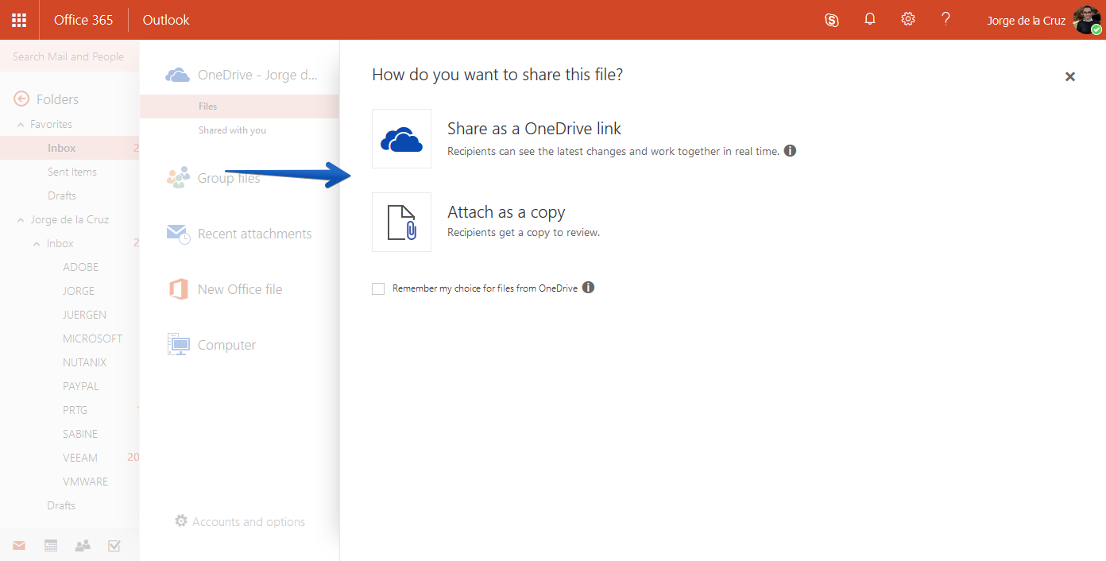Viewport: 1106px width, 561px height.
Task: Show info about sharing as OneDrive link
Action: tap(790, 150)
